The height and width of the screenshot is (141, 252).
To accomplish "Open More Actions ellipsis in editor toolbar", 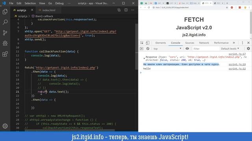I will point(133,10).
